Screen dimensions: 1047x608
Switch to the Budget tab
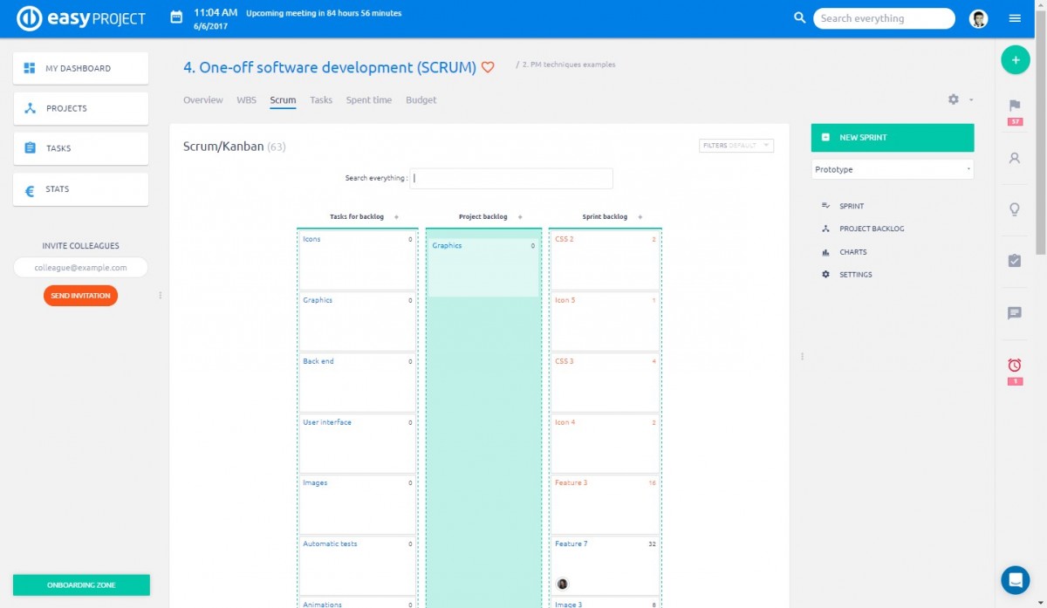421,100
